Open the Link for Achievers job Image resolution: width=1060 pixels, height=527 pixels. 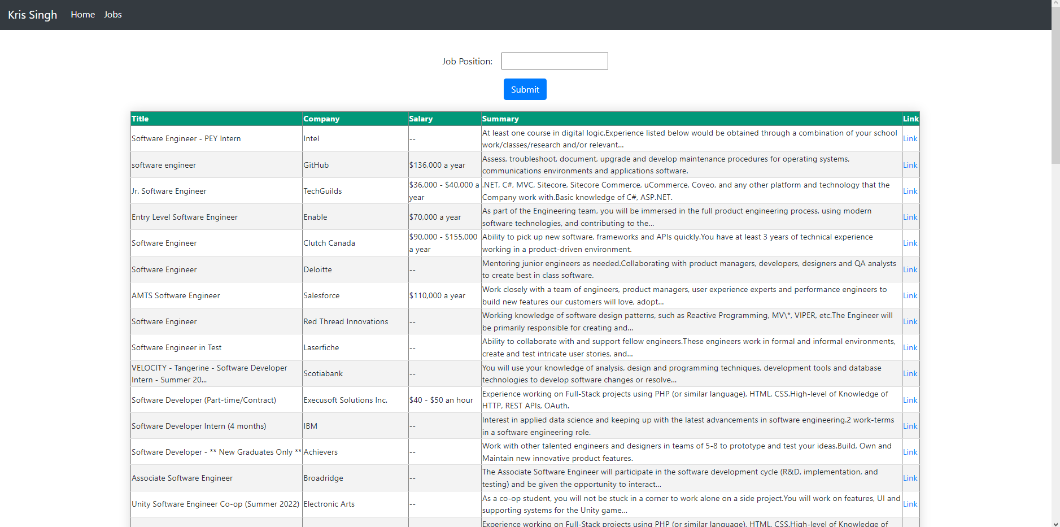[910, 452]
